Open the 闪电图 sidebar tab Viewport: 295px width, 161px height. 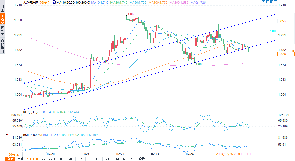(3, 31)
